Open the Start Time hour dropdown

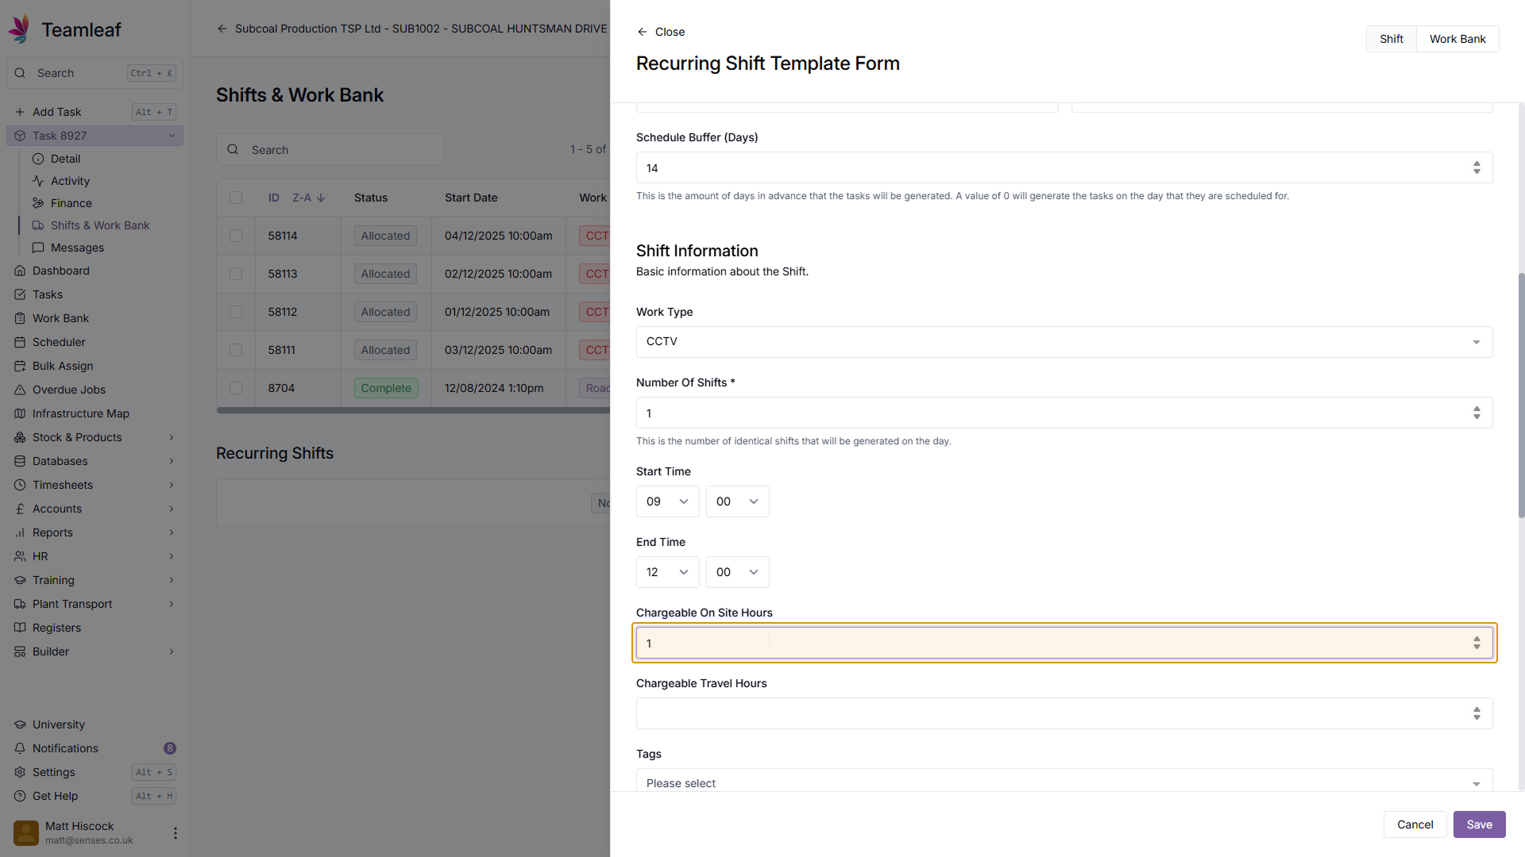tap(667, 502)
